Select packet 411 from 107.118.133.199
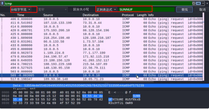 [101, 23]
